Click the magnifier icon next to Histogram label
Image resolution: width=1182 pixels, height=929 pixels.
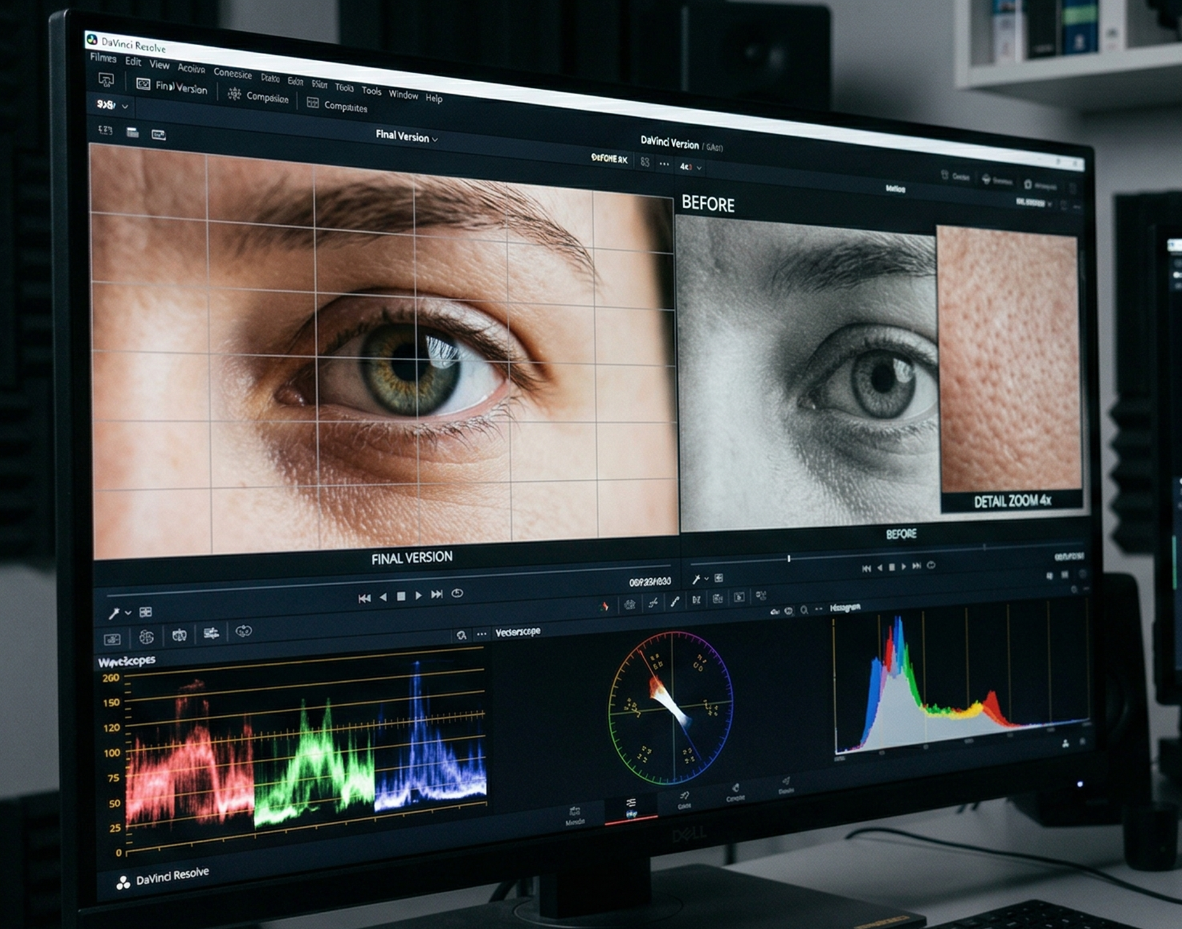[x=804, y=610]
